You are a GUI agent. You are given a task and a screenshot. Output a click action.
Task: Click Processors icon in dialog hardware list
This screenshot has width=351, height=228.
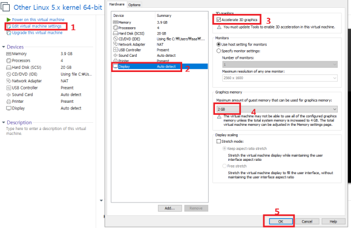click(x=116, y=28)
